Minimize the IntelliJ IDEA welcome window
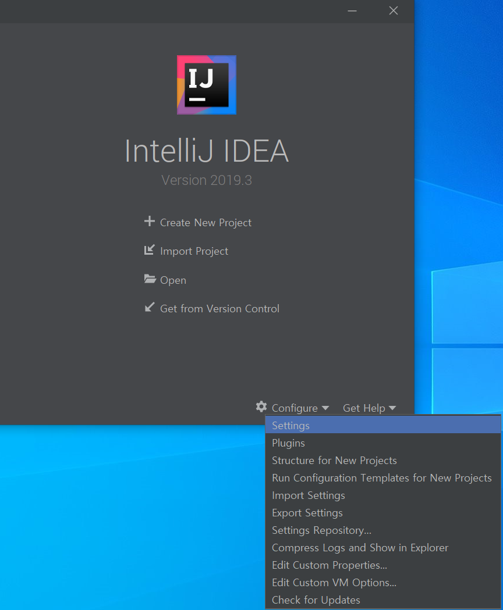Screen dimensions: 503x610 pyautogui.click(x=352, y=11)
